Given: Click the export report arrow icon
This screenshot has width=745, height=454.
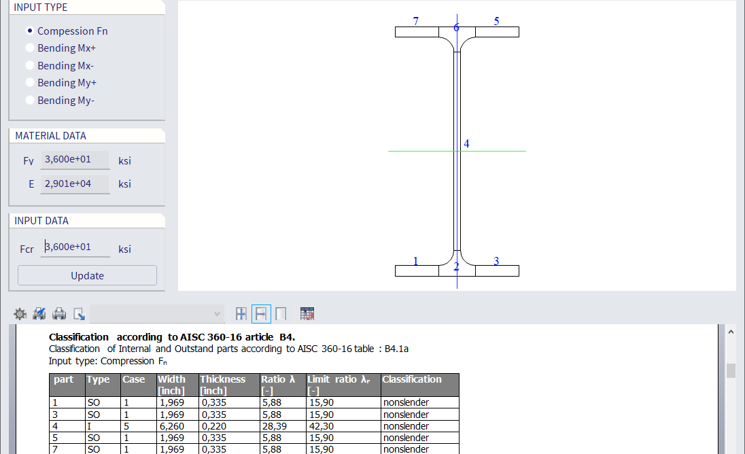Looking at the screenshot, I should [x=79, y=314].
